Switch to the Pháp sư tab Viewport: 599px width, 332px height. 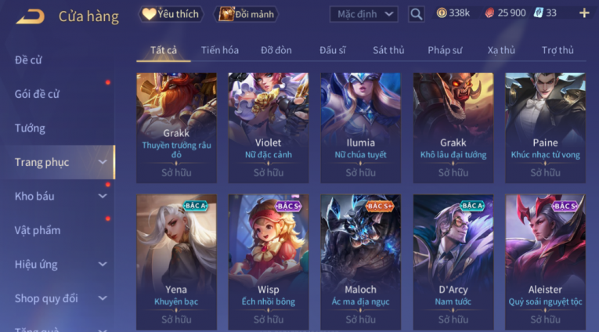click(445, 50)
